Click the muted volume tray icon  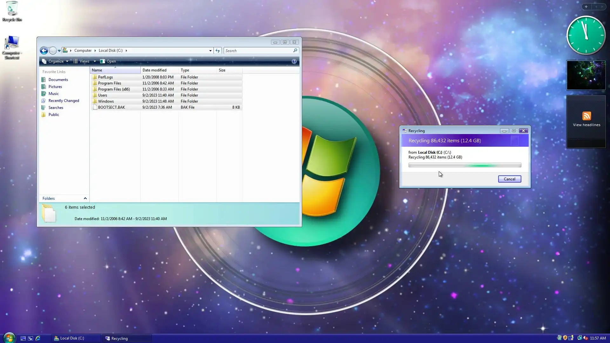[586, 338]
